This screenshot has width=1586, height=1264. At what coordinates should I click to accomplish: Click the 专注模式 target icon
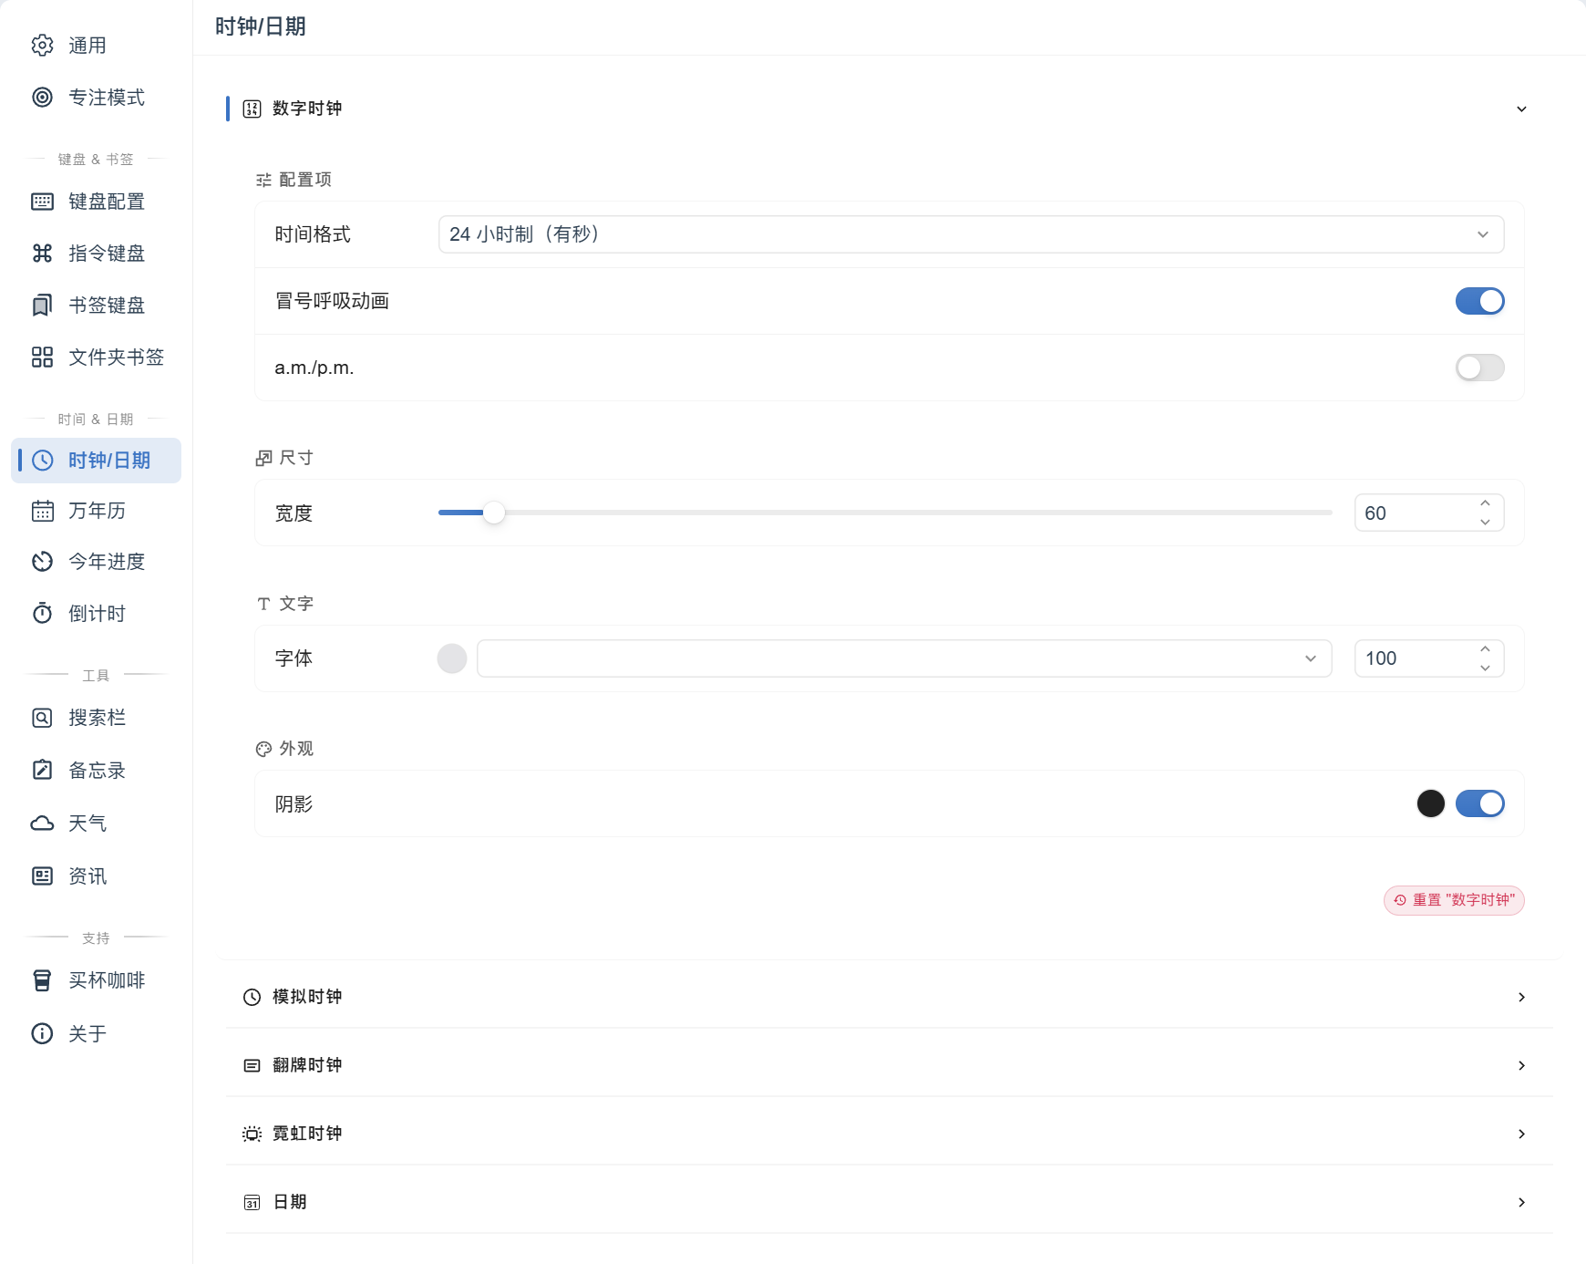click(42, 98)
